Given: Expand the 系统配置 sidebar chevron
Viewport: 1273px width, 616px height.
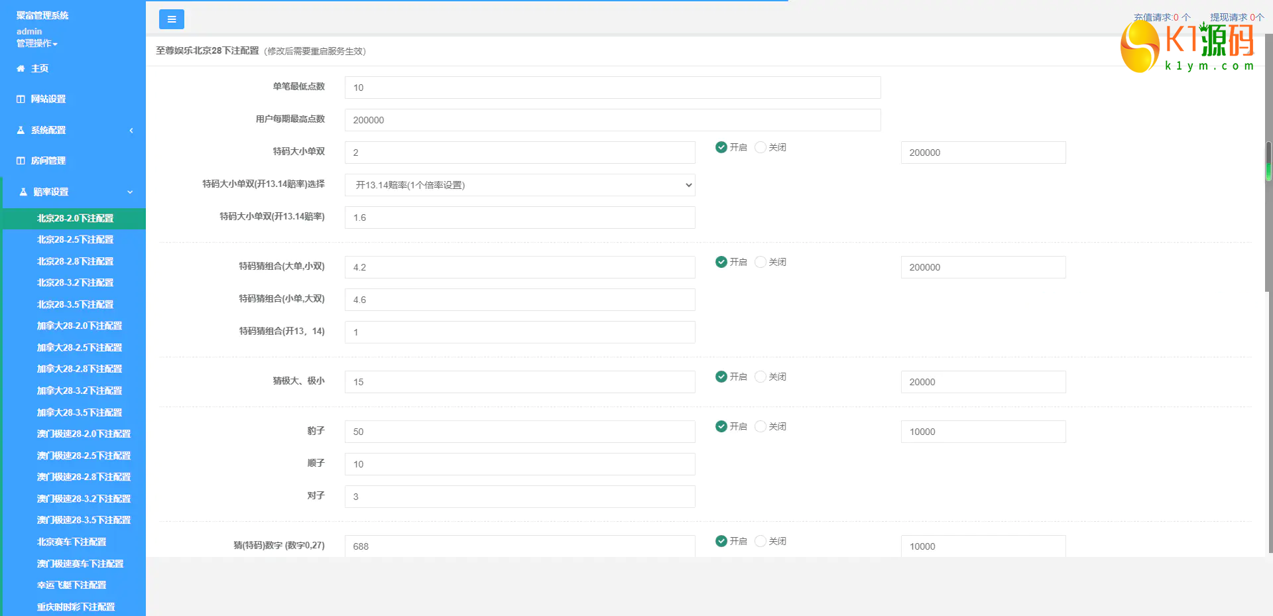Looking at the screenshot, I should (131, 130).
